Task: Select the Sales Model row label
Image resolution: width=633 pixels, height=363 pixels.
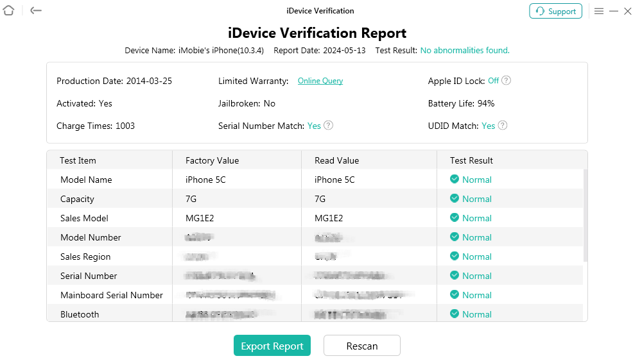Action: (x=84, y=218)
